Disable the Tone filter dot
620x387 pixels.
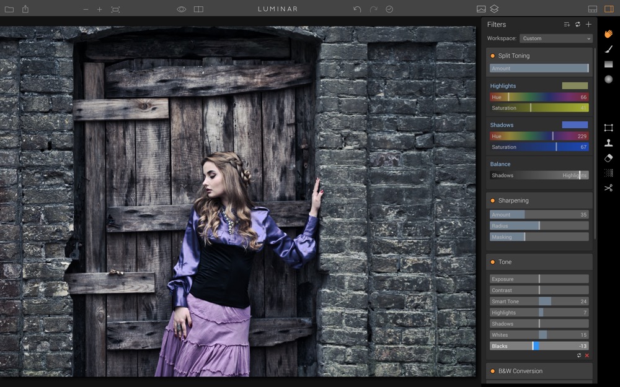493,262
